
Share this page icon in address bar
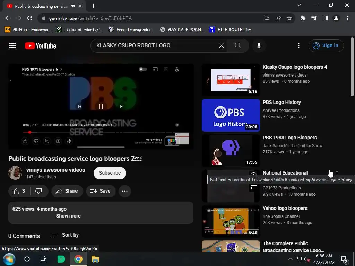tap(278, 18)
